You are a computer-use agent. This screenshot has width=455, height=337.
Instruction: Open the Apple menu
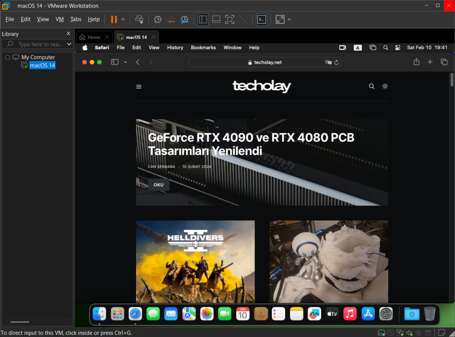pyautogui.click(x=85, y=47)
